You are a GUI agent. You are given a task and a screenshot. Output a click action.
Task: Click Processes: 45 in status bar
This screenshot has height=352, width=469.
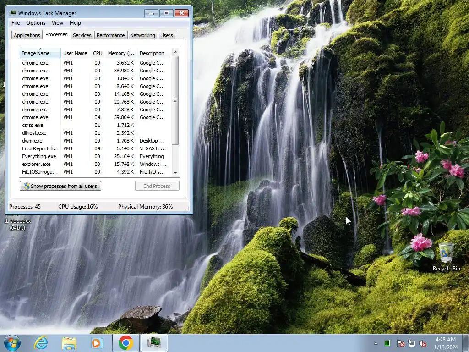(x=25, y=207)
